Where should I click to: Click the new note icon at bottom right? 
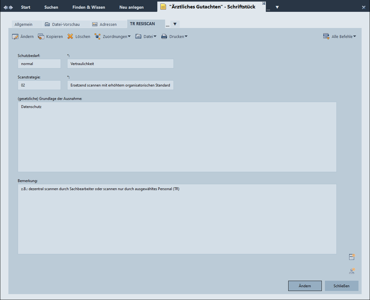click(352, 257)
